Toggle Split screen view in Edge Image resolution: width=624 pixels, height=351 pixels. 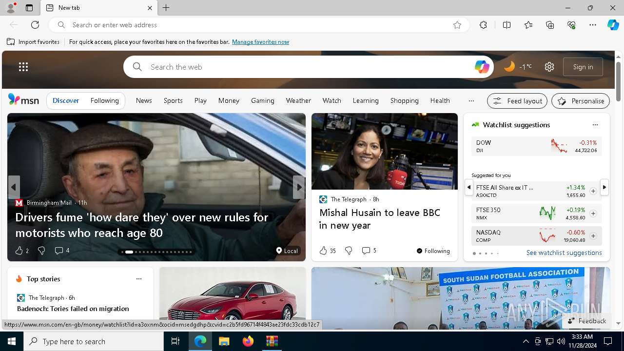(507, 25)
